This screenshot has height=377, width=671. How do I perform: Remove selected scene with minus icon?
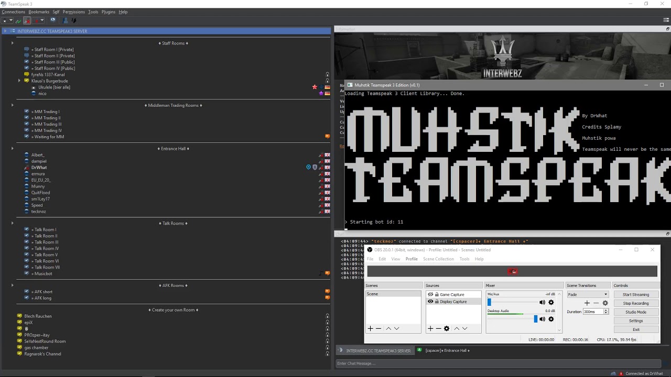coord(378,328)
